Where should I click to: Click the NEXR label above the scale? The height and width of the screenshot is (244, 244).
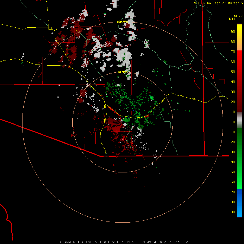tap(238, 16)
